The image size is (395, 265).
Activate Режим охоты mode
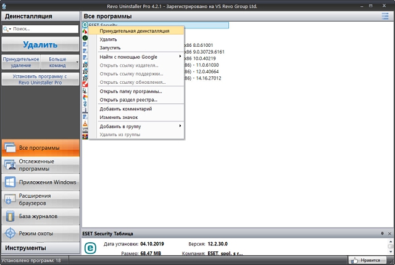[x=41, y=234]
